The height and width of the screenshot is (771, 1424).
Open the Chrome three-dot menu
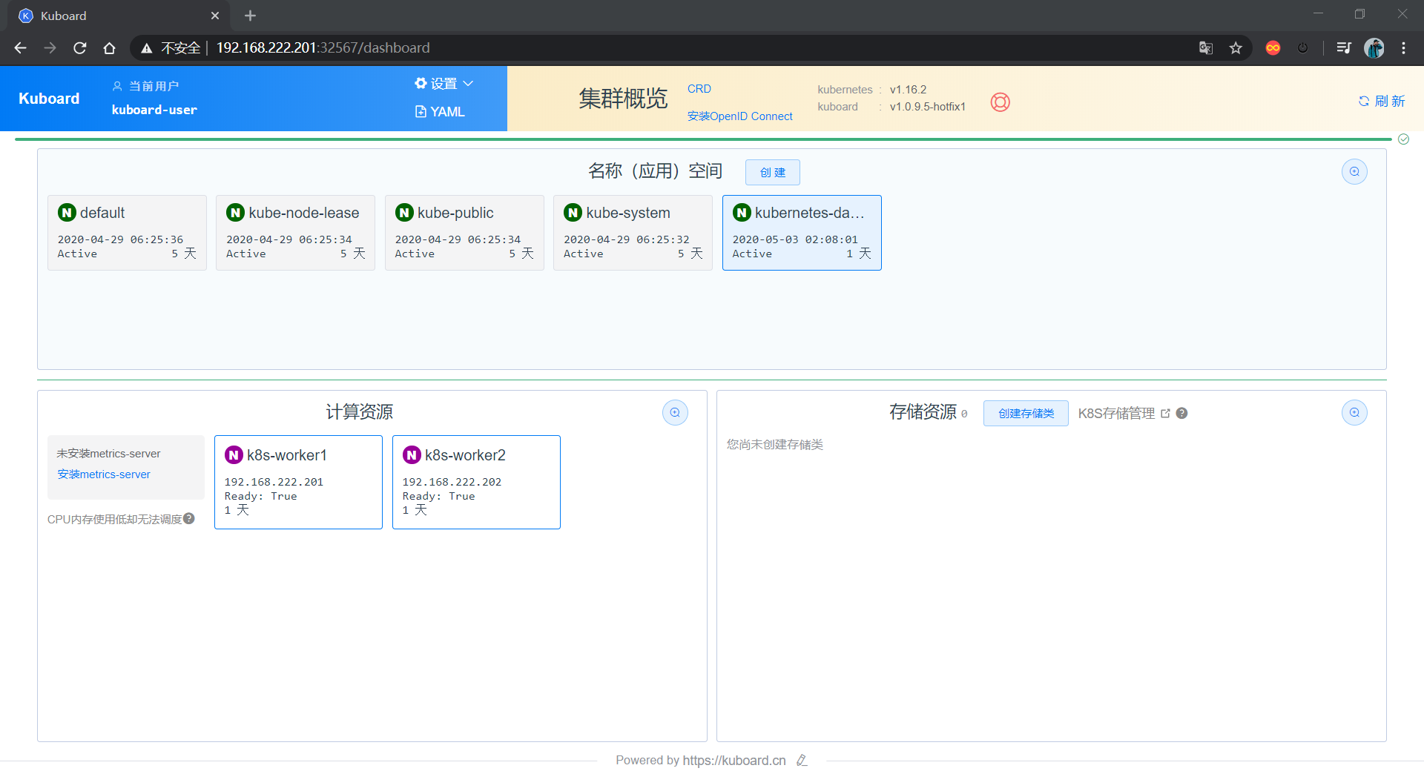[x=1403, y=48]
